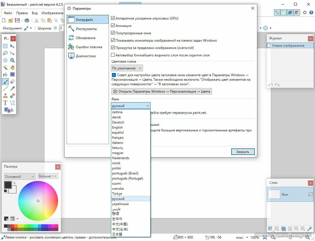Select the Zoom tool in Tools panel
Image resolution: width=315 pixels, height=241 pixels.
(x=12, y=60)
